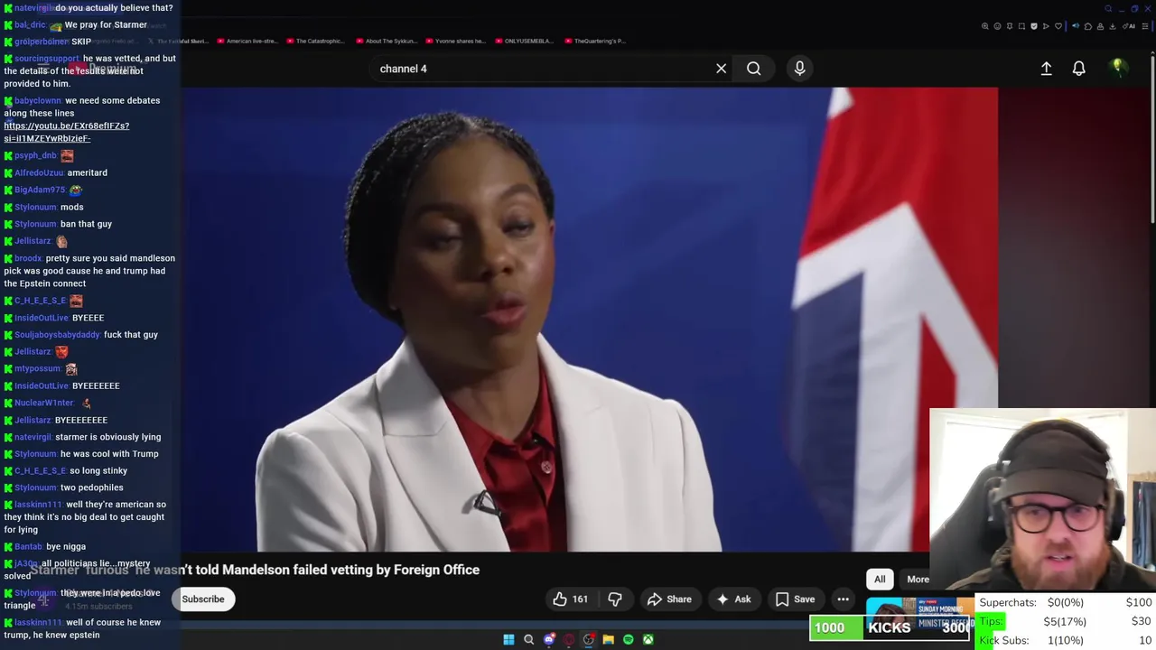The width and height of the screenshot is (1156, 650).
Task: Click chat username 'psyph_dnb'
Action: pos(35,155)
